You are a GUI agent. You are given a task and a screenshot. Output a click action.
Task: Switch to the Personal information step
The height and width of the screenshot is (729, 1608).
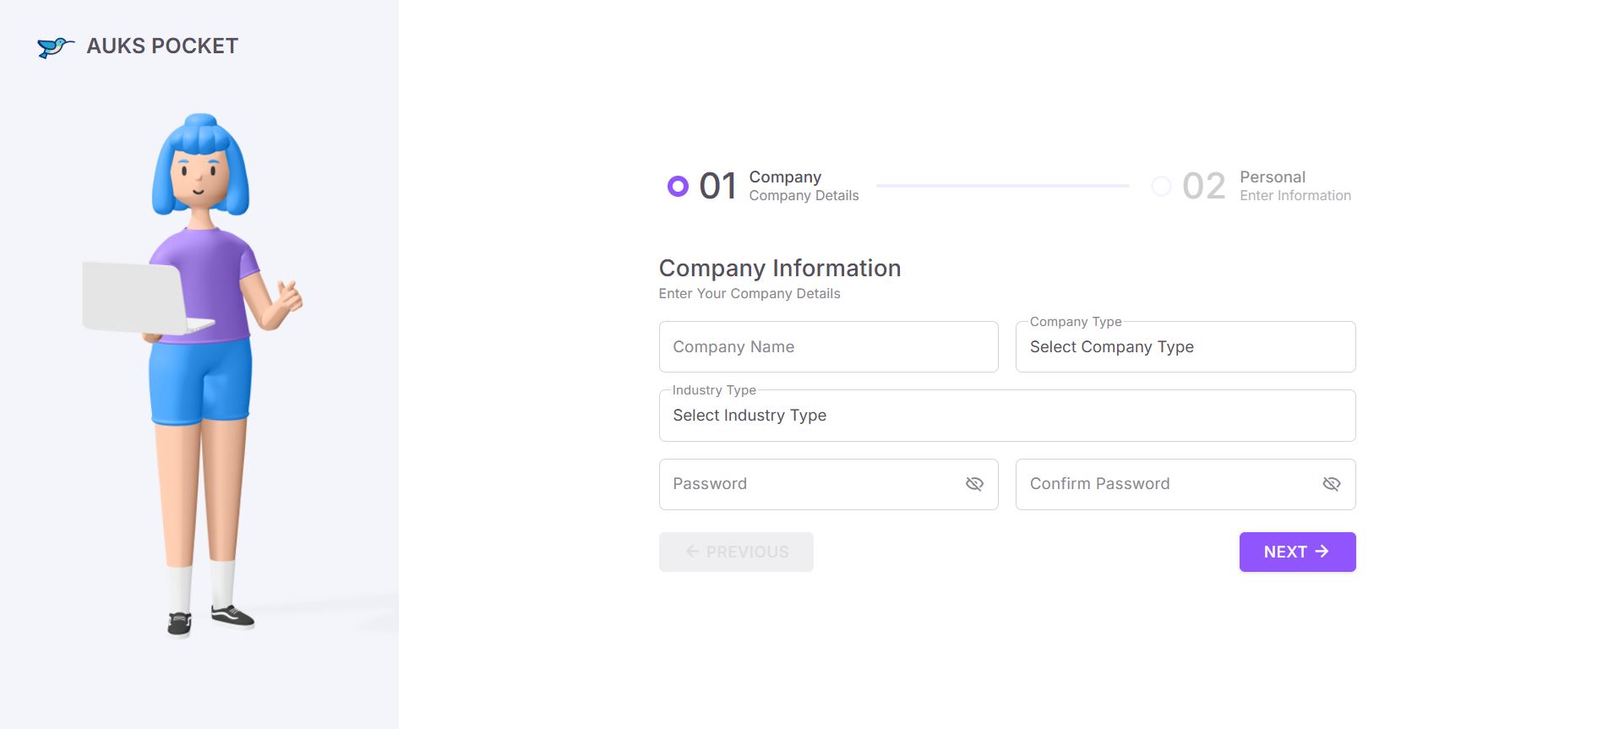point(1295,186)
